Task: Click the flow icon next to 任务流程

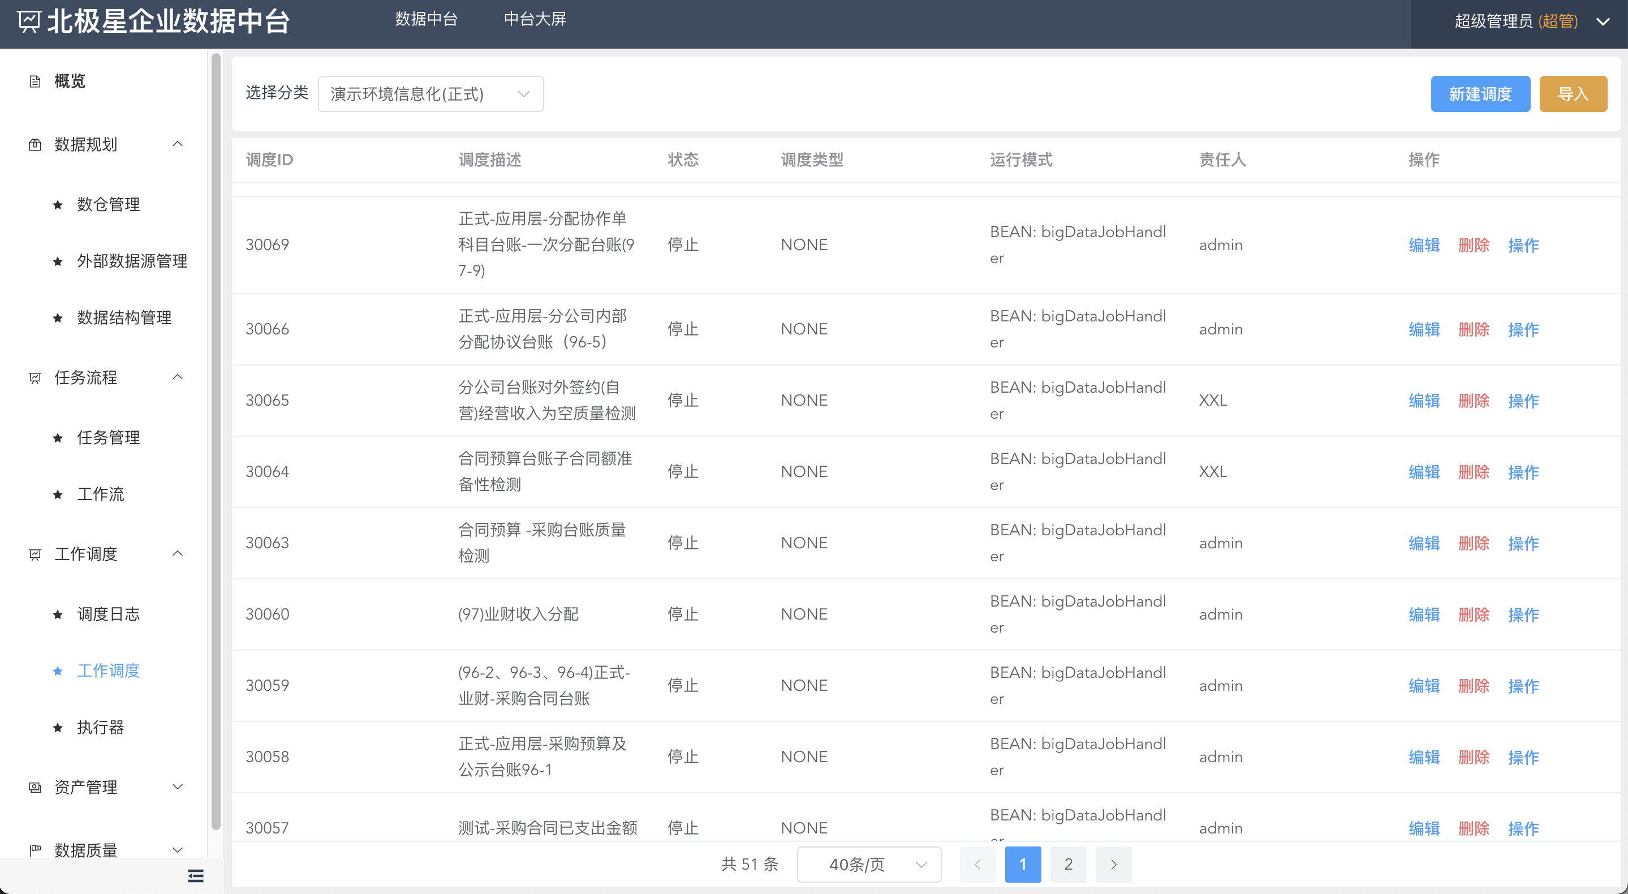Action: tap(35, 377)
